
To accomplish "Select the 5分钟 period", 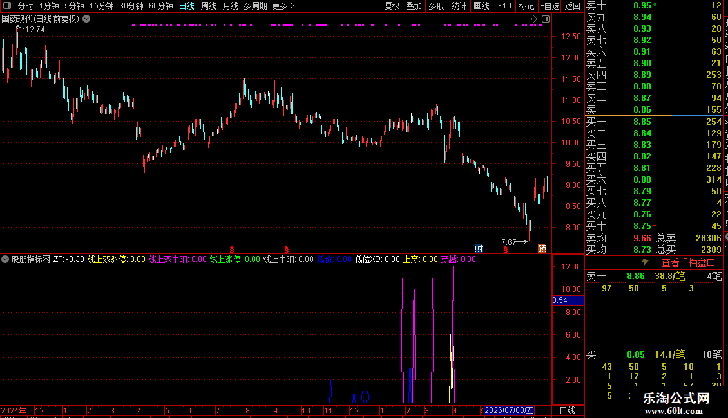I will pos(74,6).
